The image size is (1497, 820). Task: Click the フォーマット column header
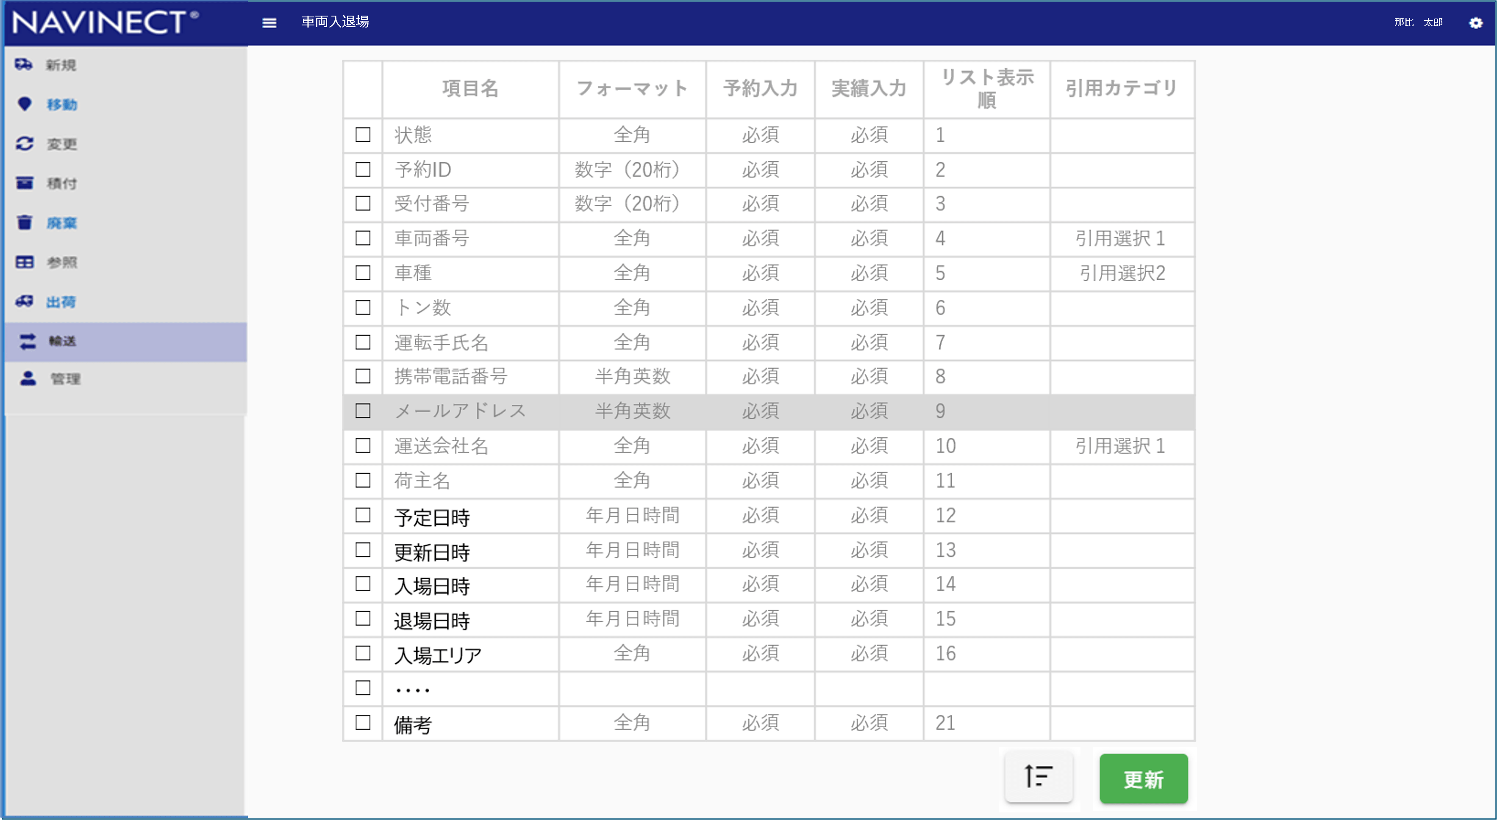632,88
